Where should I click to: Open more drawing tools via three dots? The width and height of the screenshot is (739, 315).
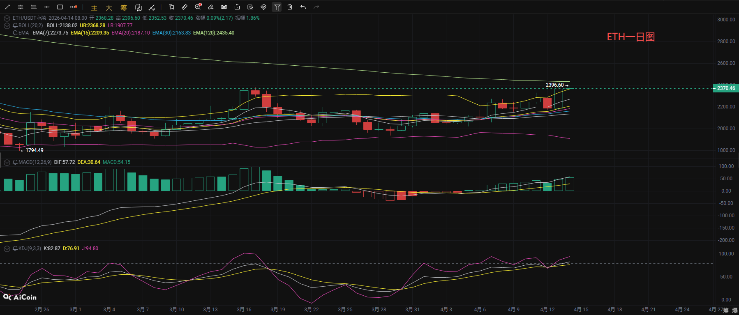point(73,7)
